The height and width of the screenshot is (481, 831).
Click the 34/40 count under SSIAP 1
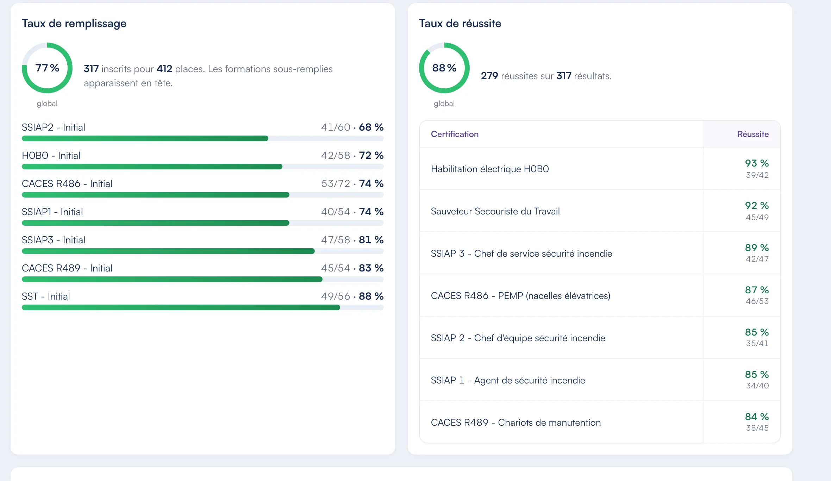(x=757, y=386)
